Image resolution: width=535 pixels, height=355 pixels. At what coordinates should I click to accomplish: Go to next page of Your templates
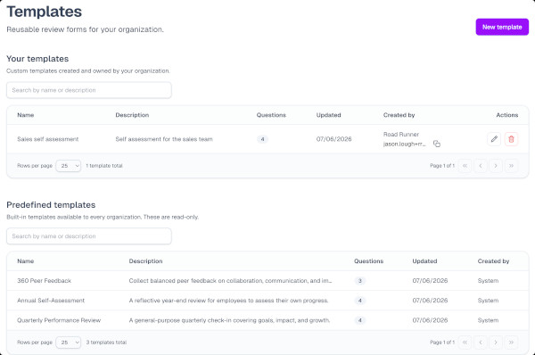click(496, 166)
